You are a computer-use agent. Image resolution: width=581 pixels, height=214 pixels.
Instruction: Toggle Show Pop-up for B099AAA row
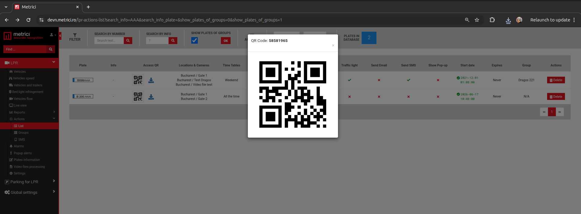(438, 80)
